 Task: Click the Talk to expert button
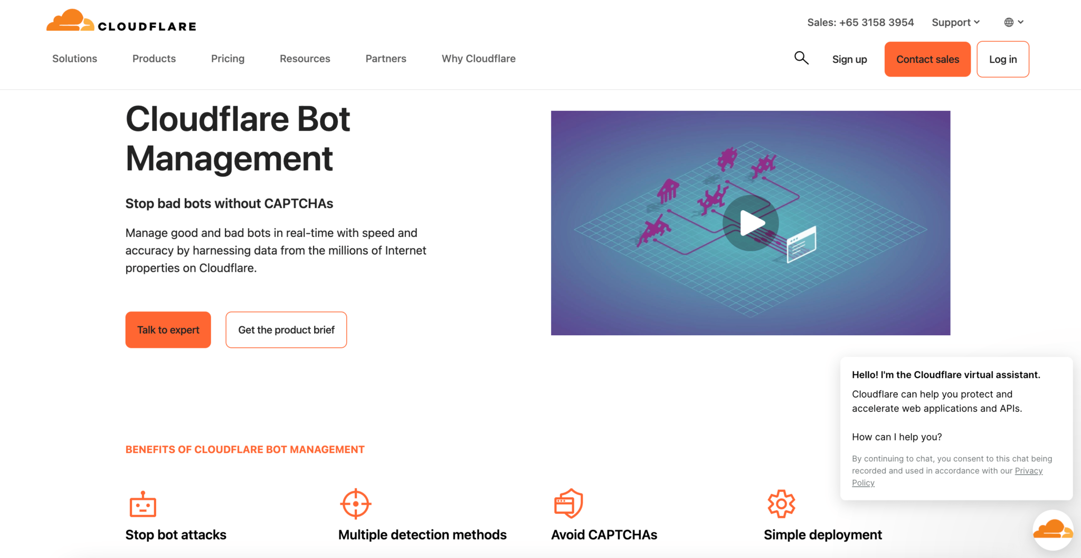tap(168, 329)
